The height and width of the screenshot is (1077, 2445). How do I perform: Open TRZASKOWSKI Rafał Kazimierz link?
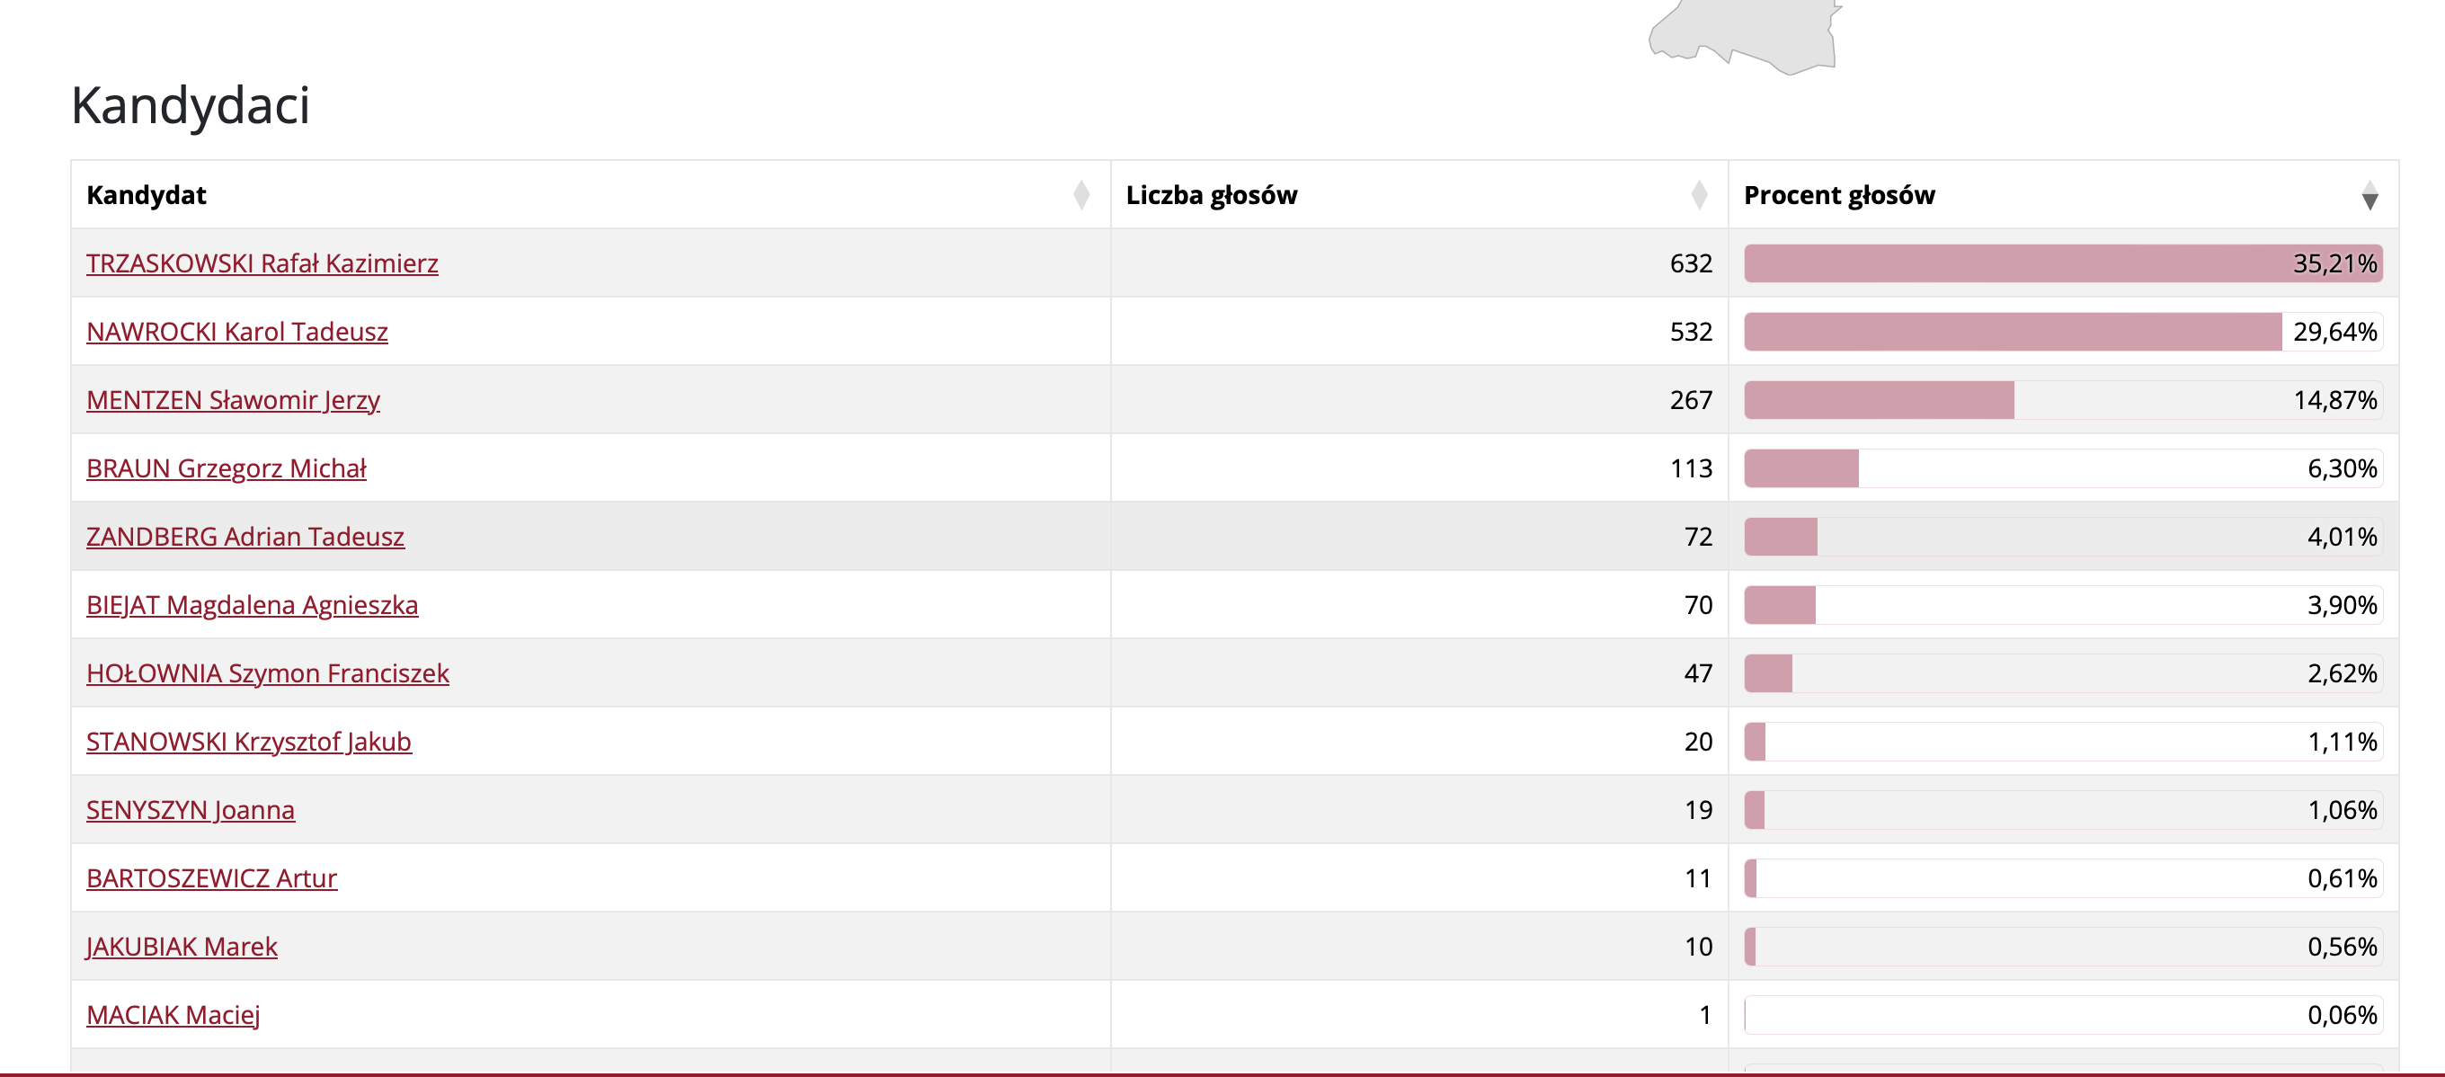pyautogui.click(x=262, y=263)
